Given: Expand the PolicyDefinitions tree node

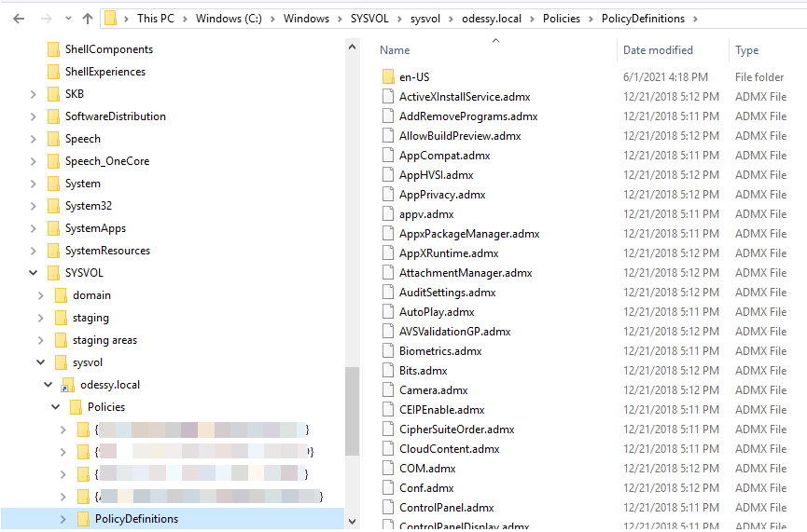Looking at the screenshot, I should pyautogui.click(x=63, y=519).
